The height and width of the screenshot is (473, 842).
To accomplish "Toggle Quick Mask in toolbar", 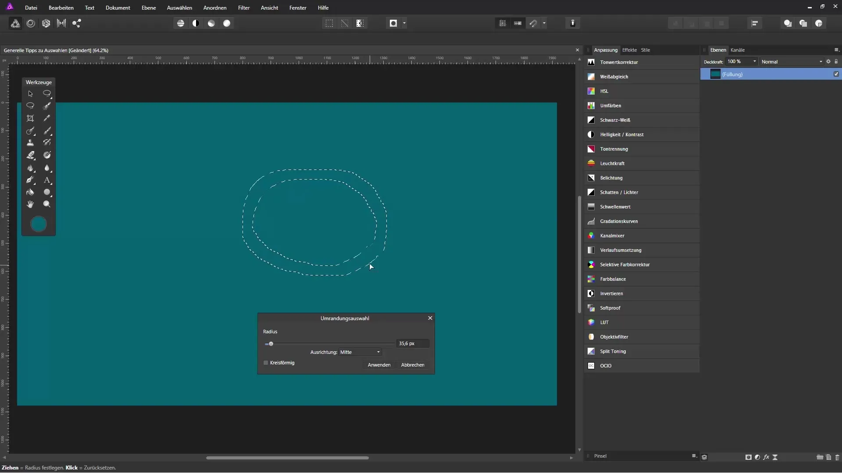I will 393,23.
